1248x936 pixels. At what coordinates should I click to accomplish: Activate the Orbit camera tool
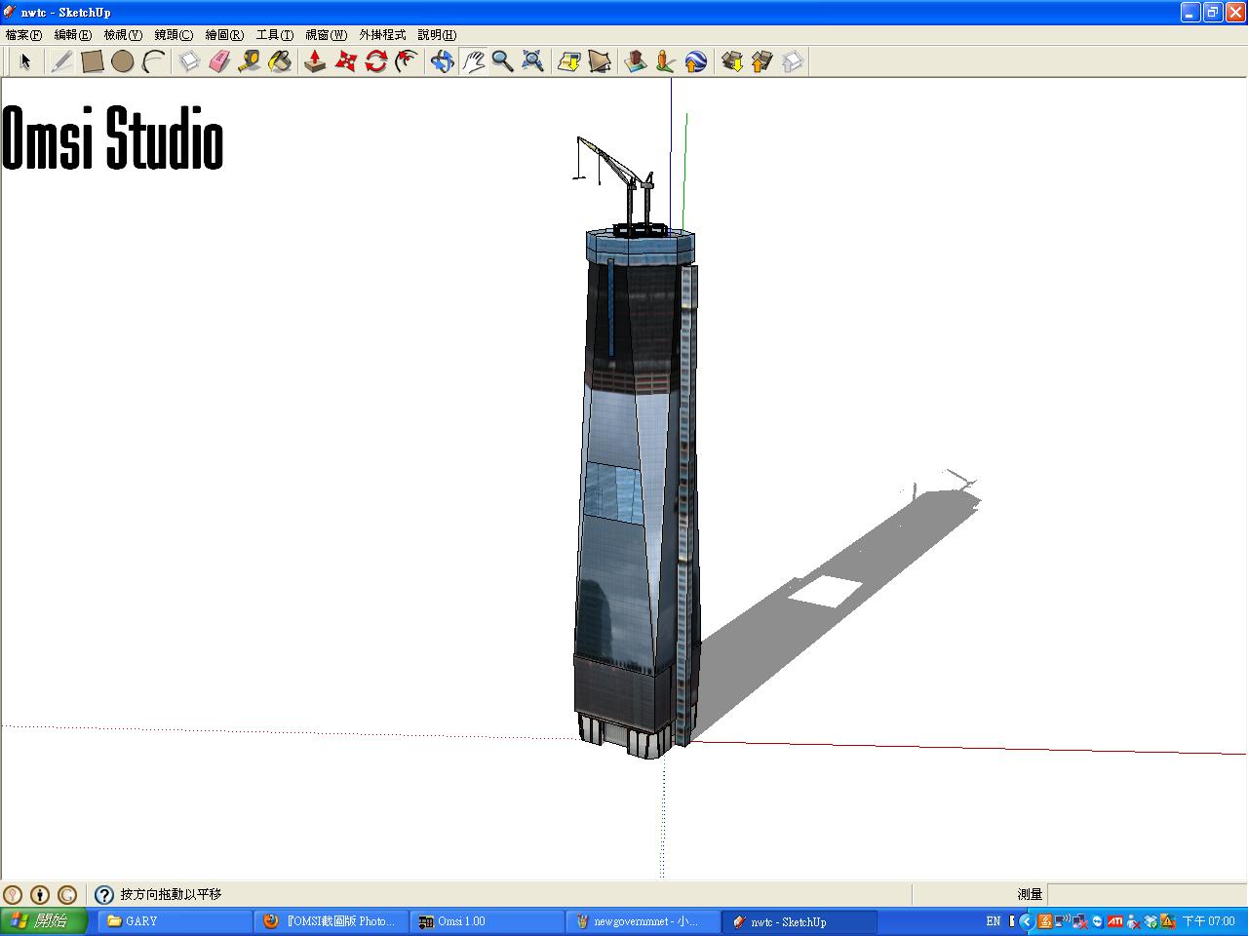[x=442, y=61]
